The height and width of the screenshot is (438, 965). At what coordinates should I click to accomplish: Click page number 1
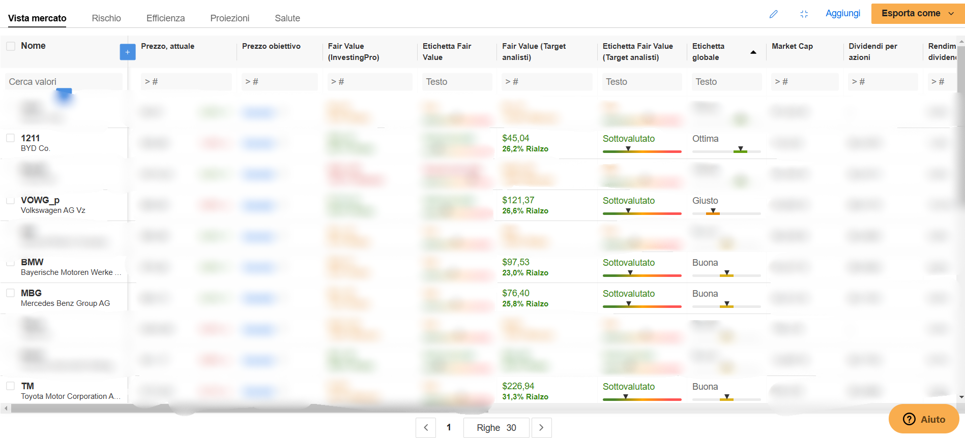[449, 427]
